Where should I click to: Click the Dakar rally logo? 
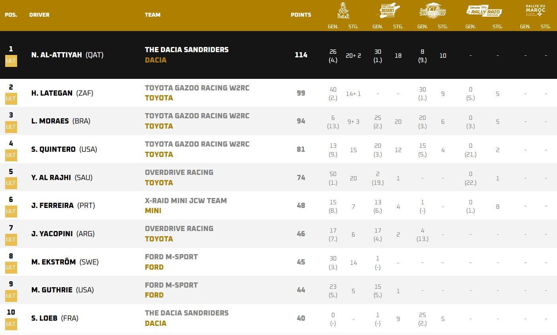pyautogui.click(x=343, y=11)
